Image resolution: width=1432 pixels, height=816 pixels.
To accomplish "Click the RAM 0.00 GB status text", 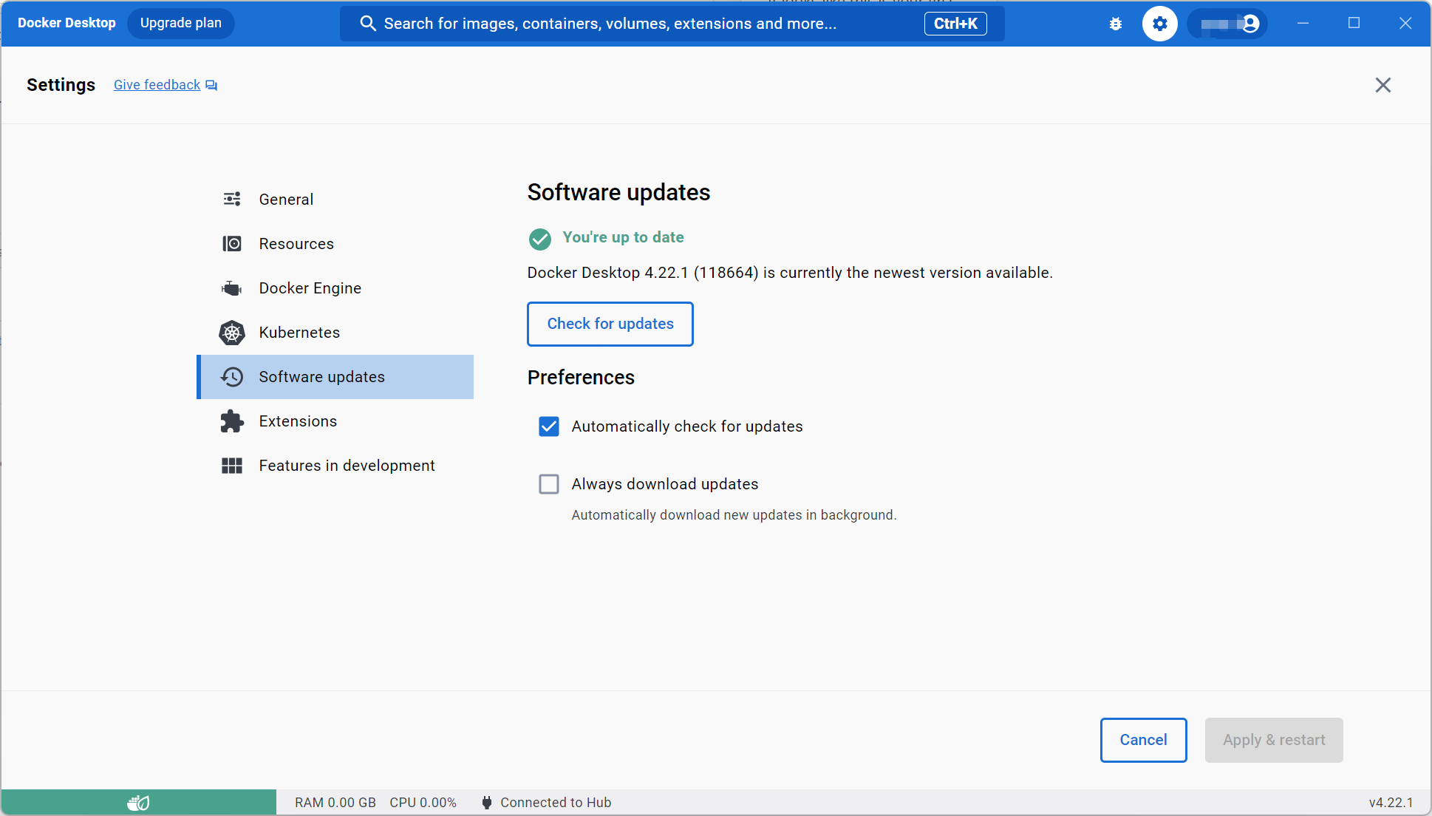I will (335, 803).
